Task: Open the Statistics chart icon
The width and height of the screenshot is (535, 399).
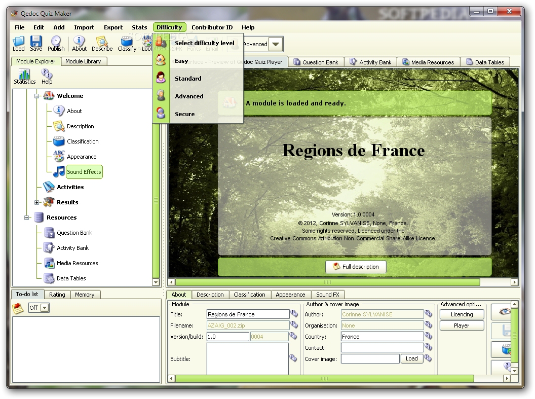Action: pos(24,77)
